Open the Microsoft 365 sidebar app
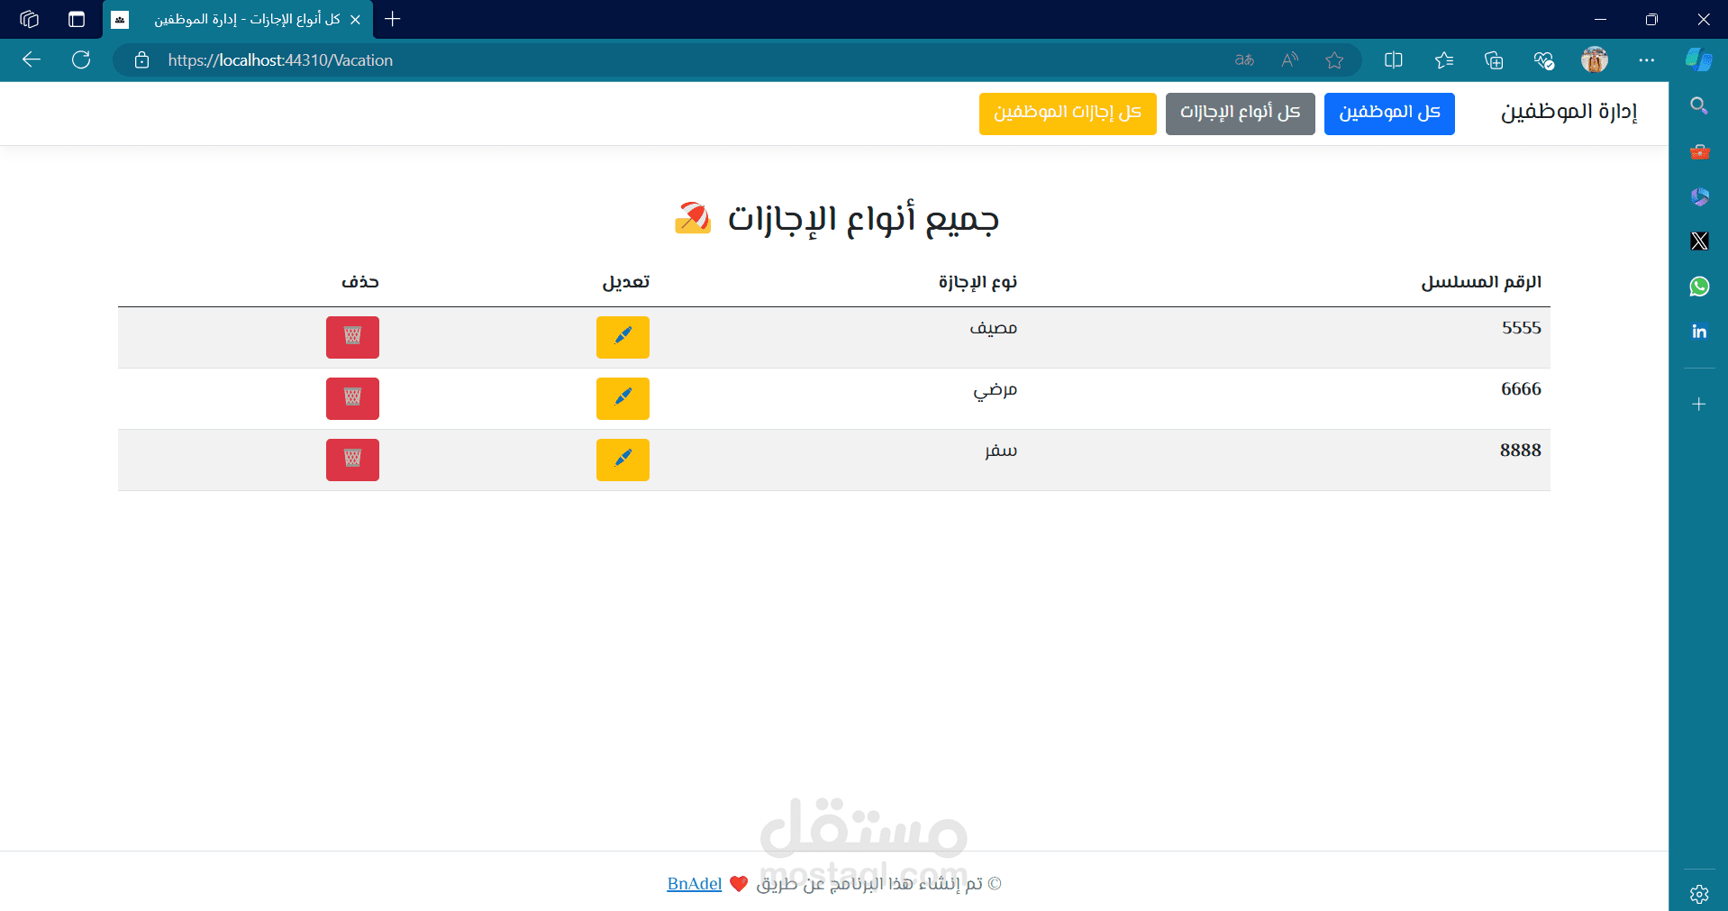 click(x=1699, y=196)
